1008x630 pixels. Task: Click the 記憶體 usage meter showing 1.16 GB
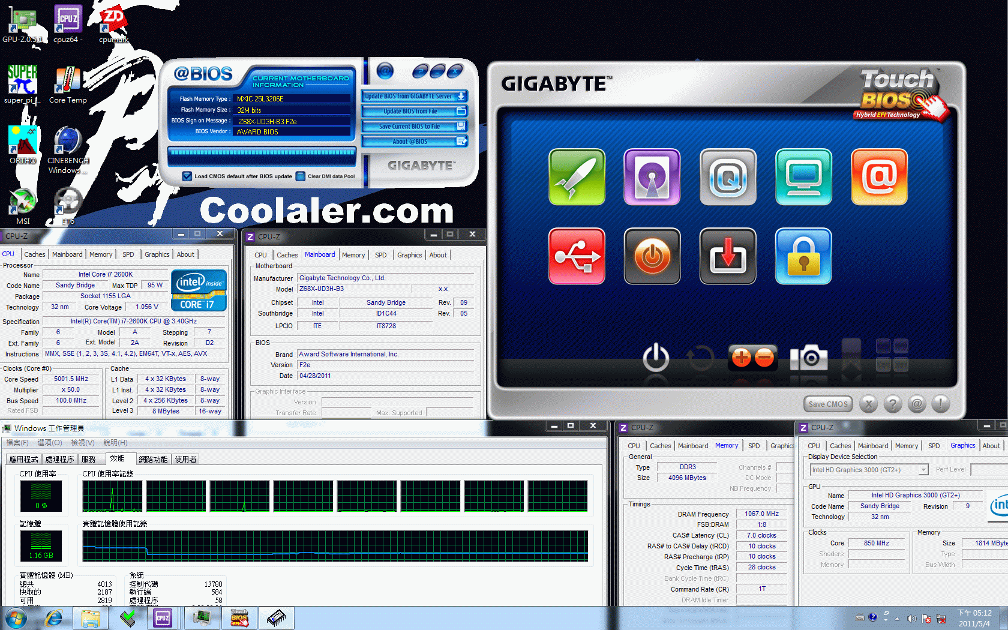(x=41, y=546)
